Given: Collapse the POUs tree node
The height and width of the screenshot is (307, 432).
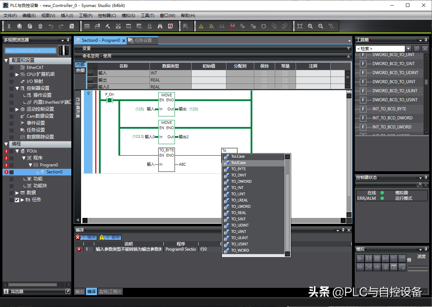Looking at the screenshot, I should pos(17,151).
